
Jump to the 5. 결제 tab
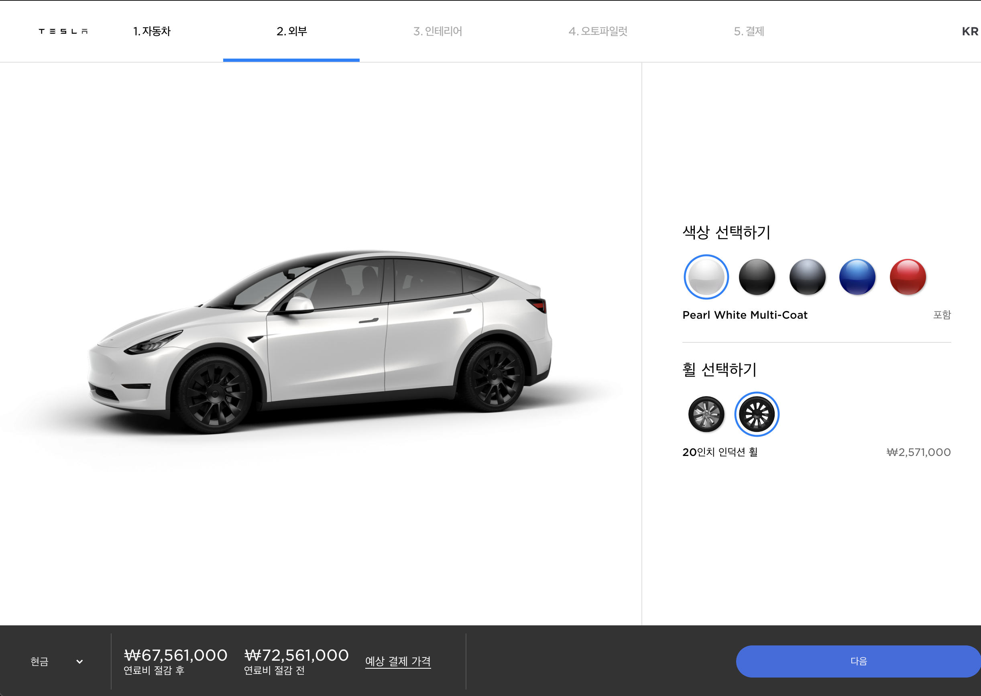tap(748, 31)
